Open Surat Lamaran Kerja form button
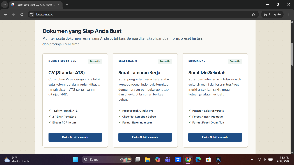 [145, 137]
